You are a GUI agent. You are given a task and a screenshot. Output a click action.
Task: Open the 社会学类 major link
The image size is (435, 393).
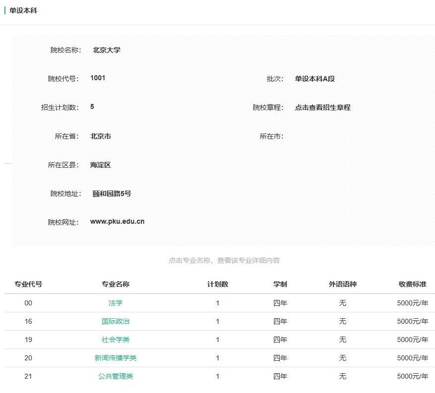tap(116, 340)
